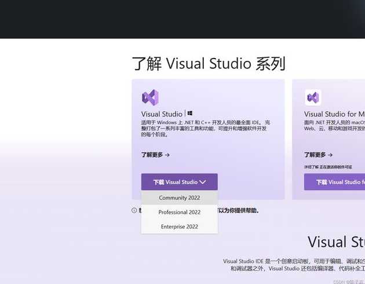The width and height of the screenshot is (365, 284).
Task: Click the Visual Studio card title text
Action: (x=162, y=114)
